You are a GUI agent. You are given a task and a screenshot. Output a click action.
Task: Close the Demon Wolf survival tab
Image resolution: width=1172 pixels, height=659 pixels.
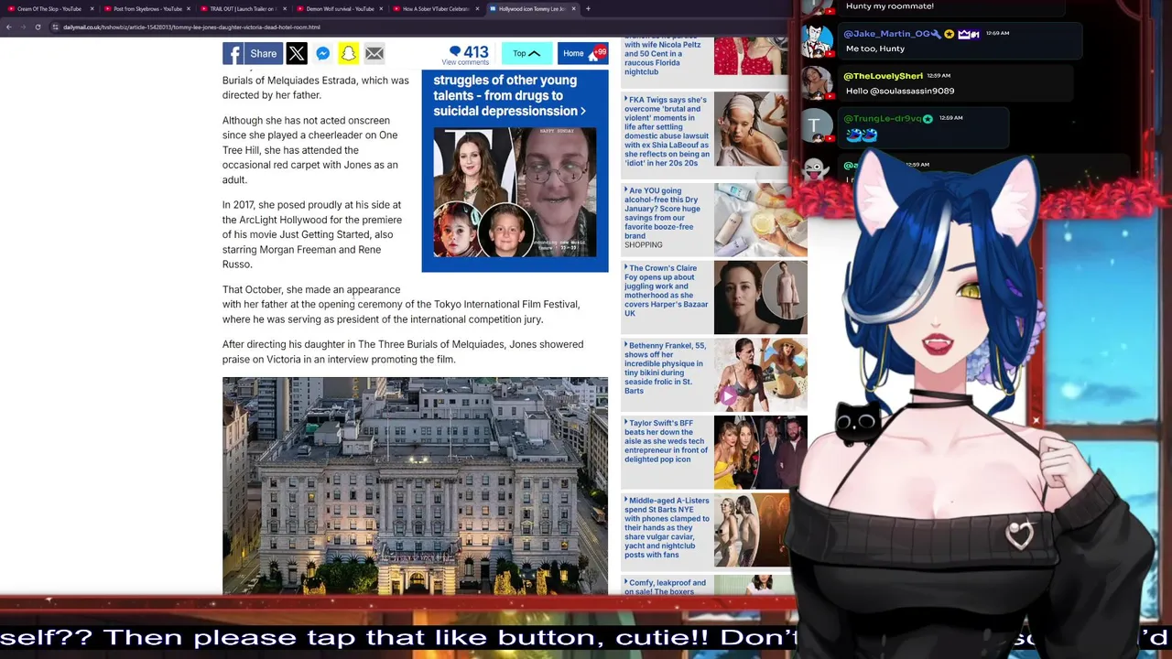(381, 8)
